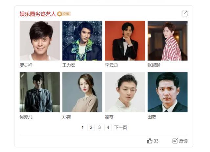
Task: Select current page 1 indicator
Action: coord(83,127)
